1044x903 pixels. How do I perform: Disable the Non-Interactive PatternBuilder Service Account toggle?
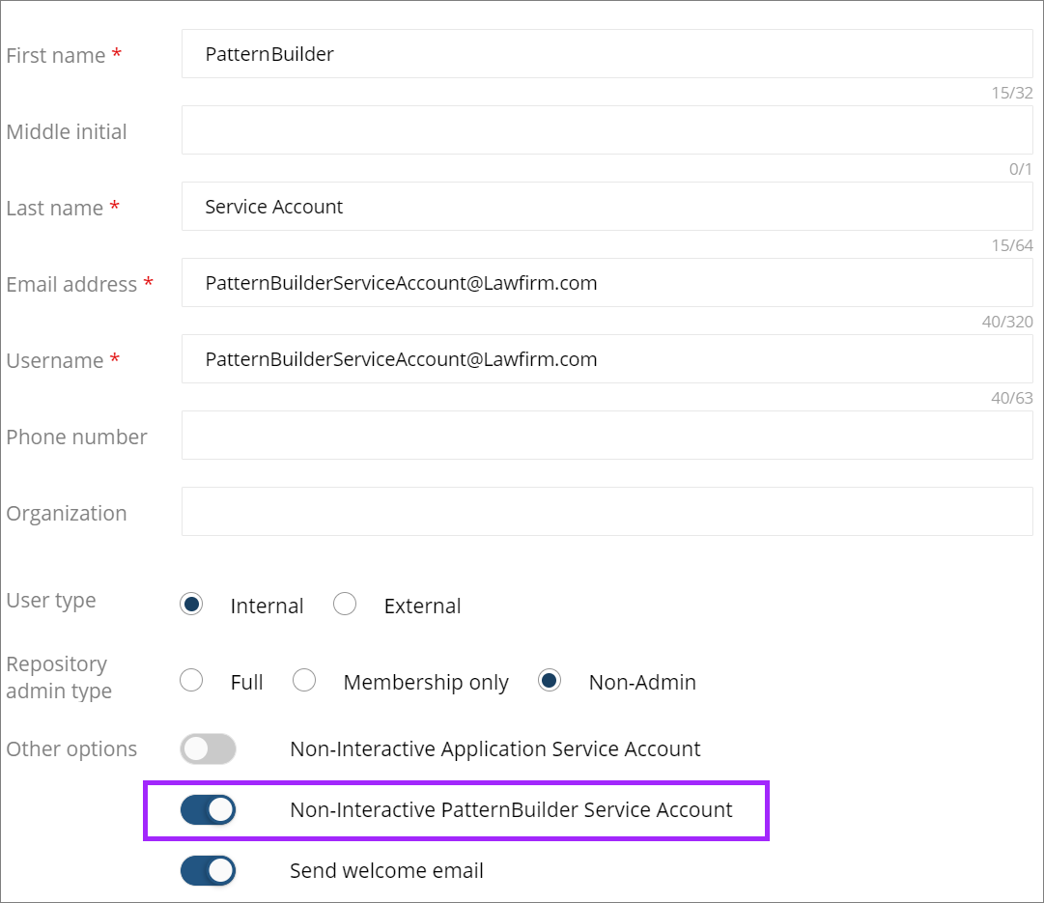(209, 809)
